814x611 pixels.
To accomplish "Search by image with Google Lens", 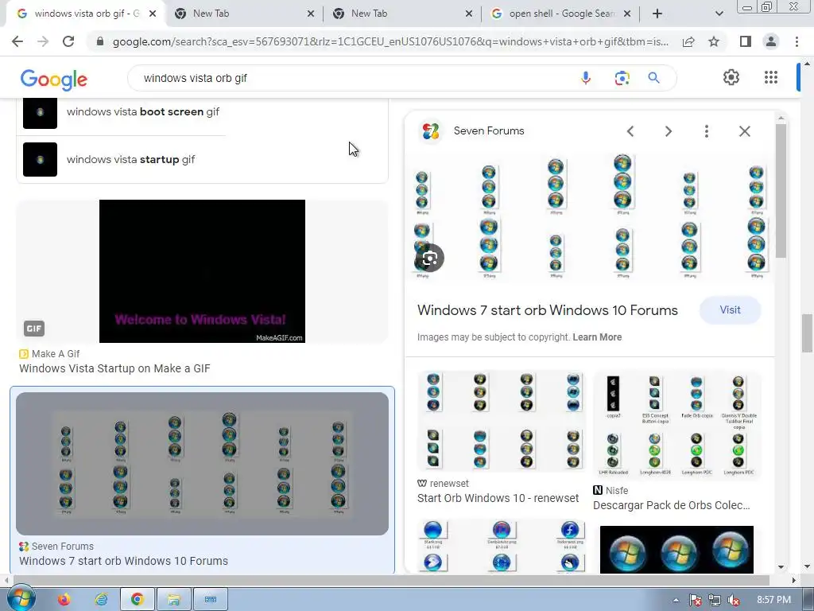I will [622, 78].
